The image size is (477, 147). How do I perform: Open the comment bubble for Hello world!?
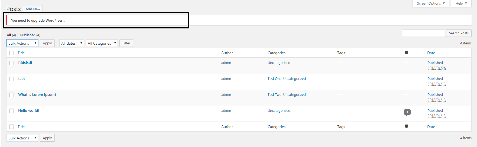[407, 112]
